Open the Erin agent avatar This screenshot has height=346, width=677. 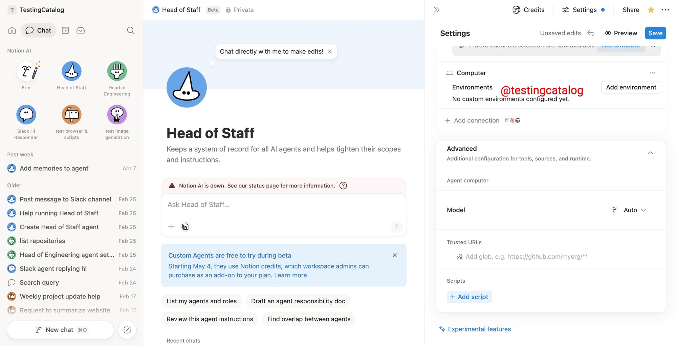26,71
